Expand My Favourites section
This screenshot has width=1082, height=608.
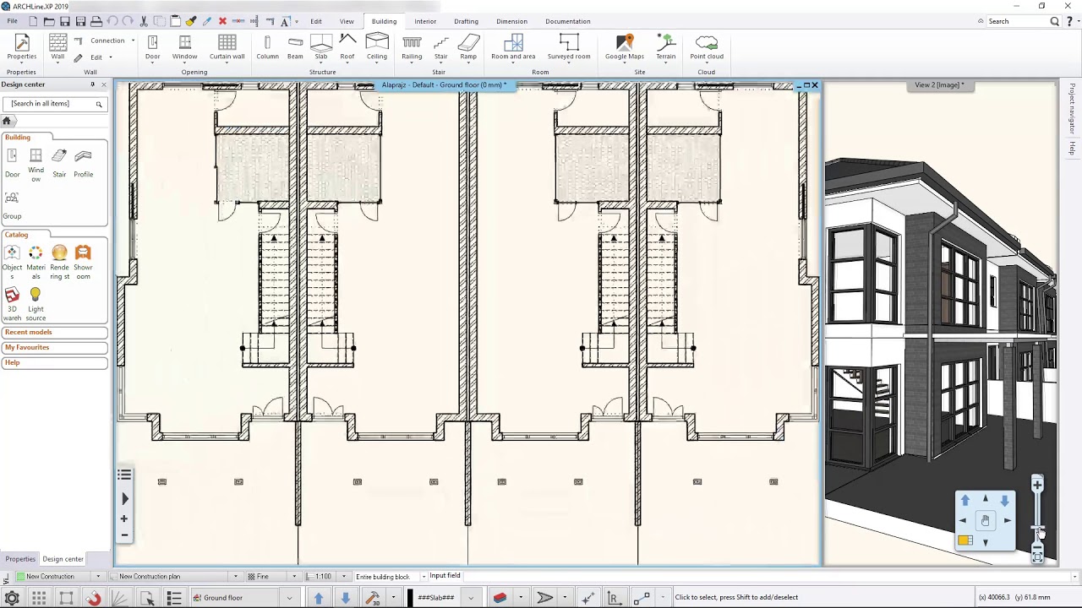tap(54, 347)
